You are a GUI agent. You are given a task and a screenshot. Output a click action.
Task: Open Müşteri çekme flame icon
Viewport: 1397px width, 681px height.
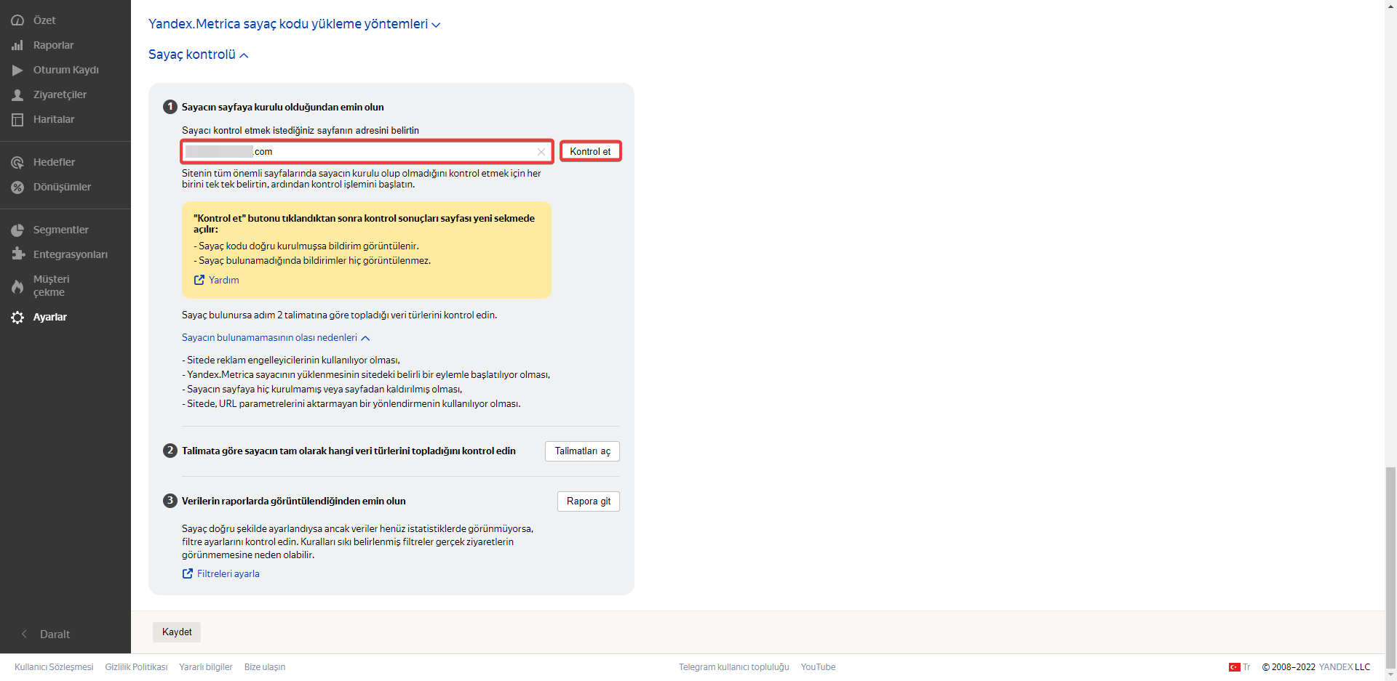(x=17, y=286)
